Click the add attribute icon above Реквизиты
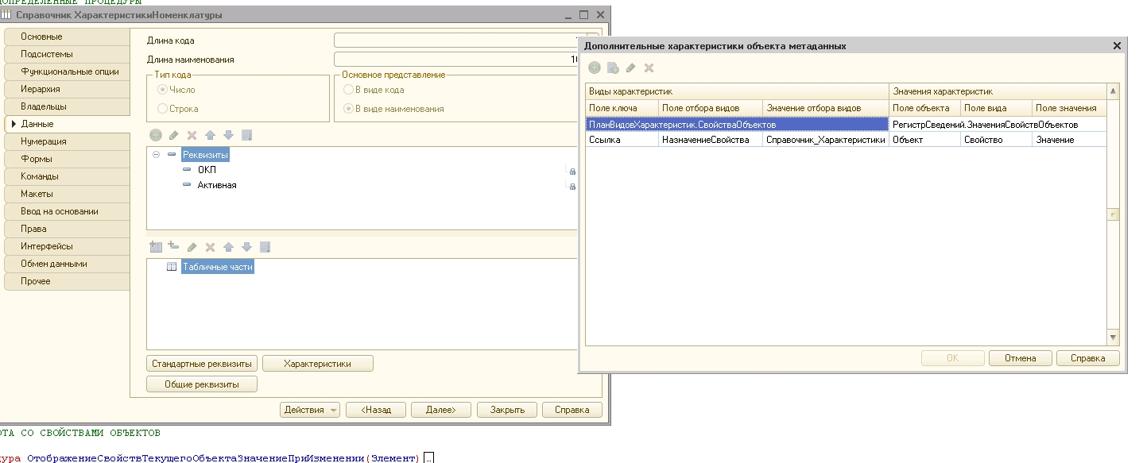This screenshot has width=1143, height=463. tap(156, 135)
